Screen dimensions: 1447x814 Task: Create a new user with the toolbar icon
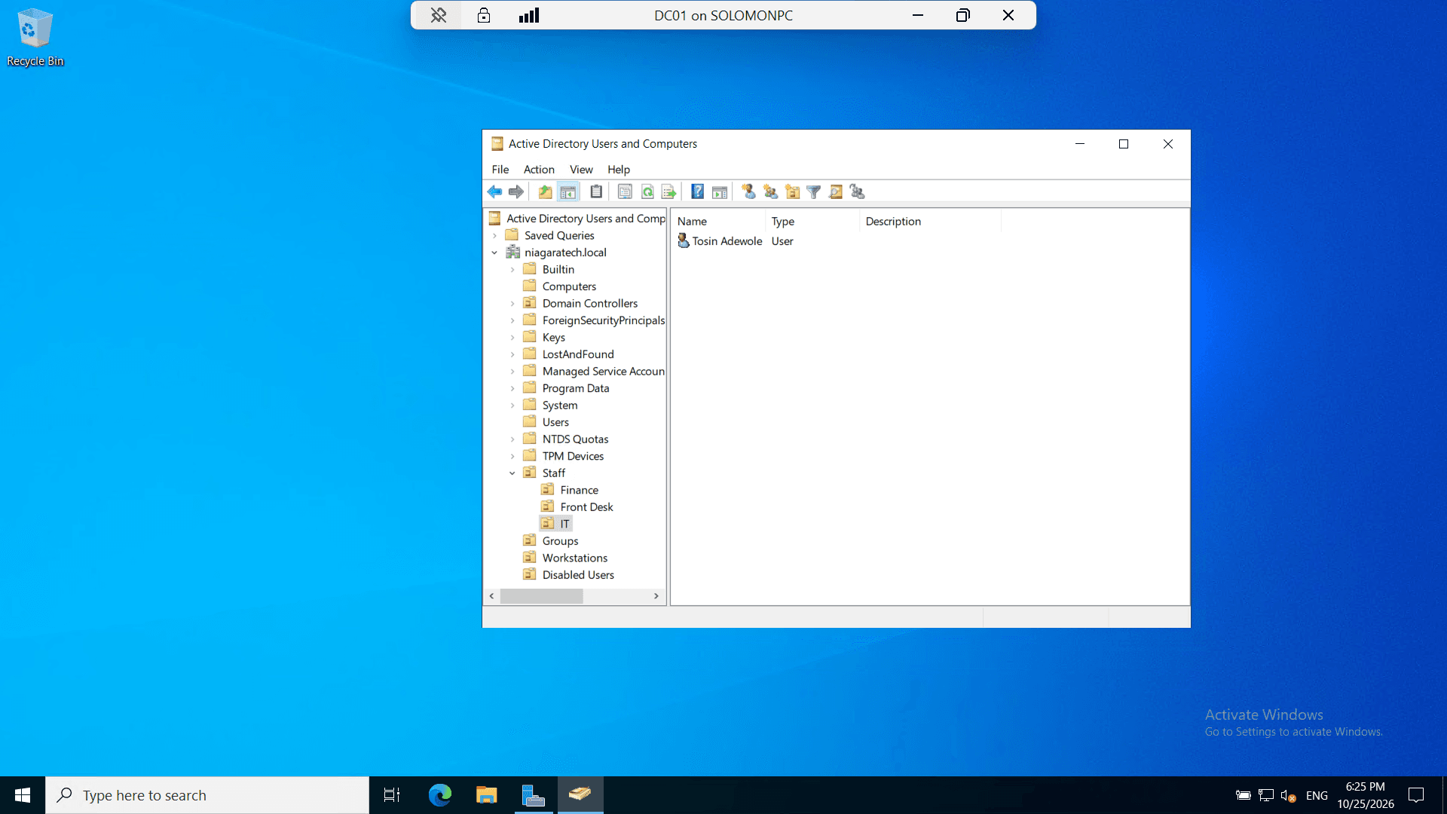pyautogui.click(x=748, y=192)
